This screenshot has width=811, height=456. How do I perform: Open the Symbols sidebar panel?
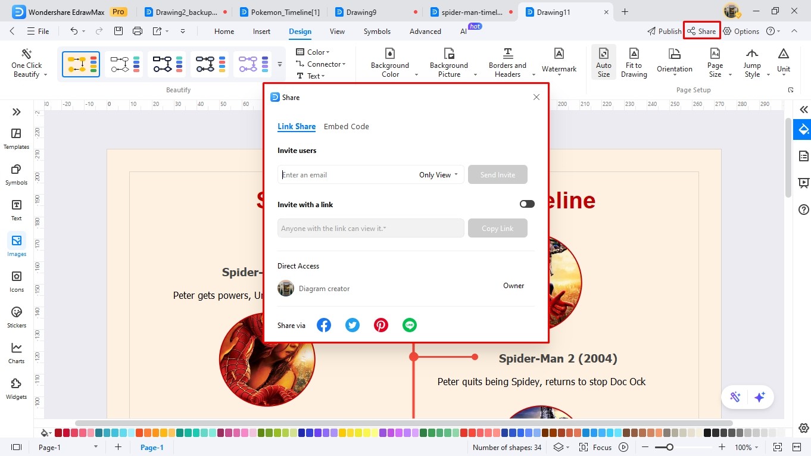click(x=17, y=174)
